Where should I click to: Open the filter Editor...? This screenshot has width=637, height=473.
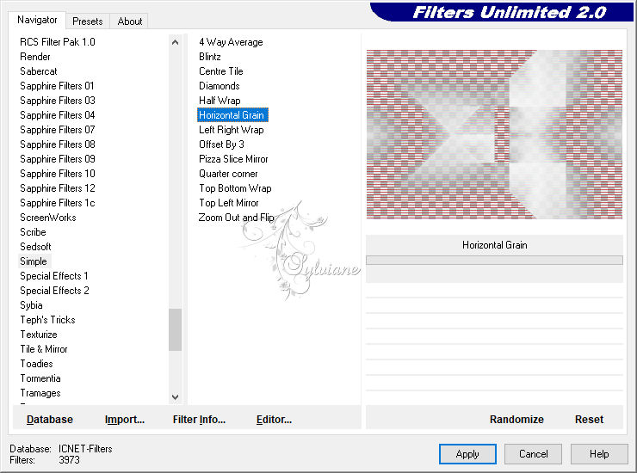pyautogui.click(x=275, y=420)
